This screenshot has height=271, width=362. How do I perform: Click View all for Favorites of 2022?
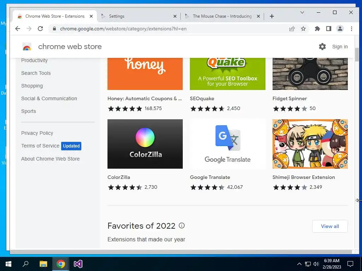pos(330,226)
